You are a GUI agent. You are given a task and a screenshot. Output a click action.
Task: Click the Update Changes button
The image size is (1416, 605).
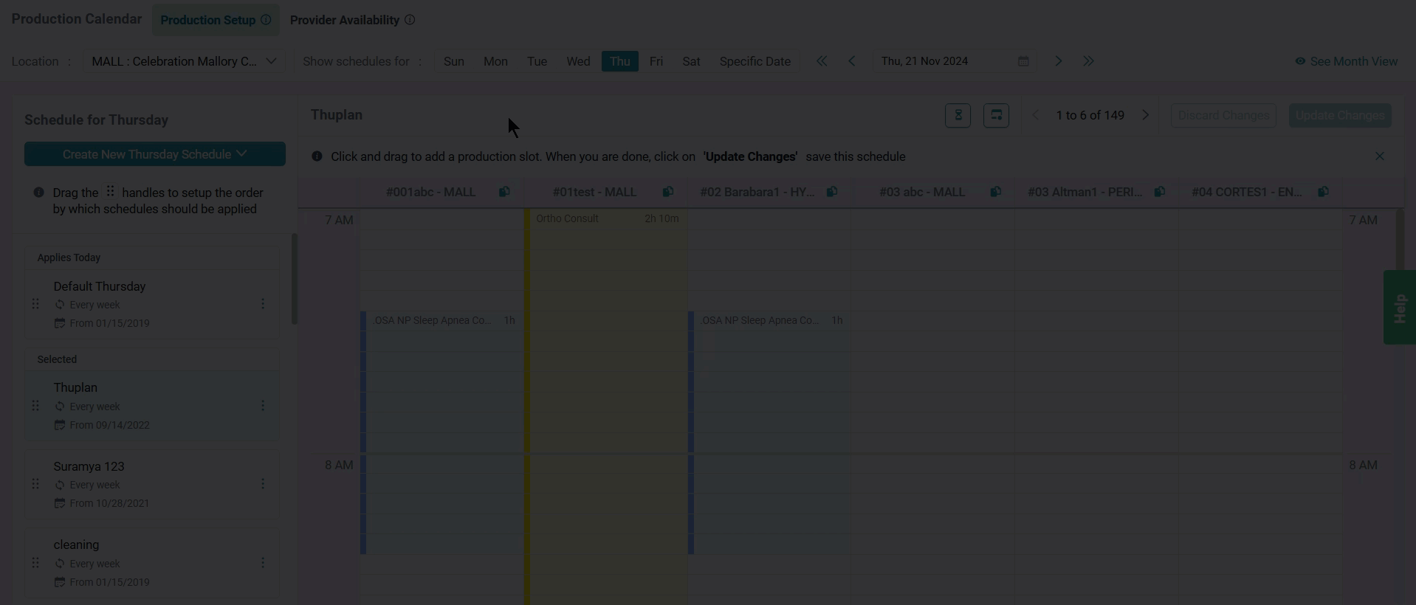[x=1340, y=115]
